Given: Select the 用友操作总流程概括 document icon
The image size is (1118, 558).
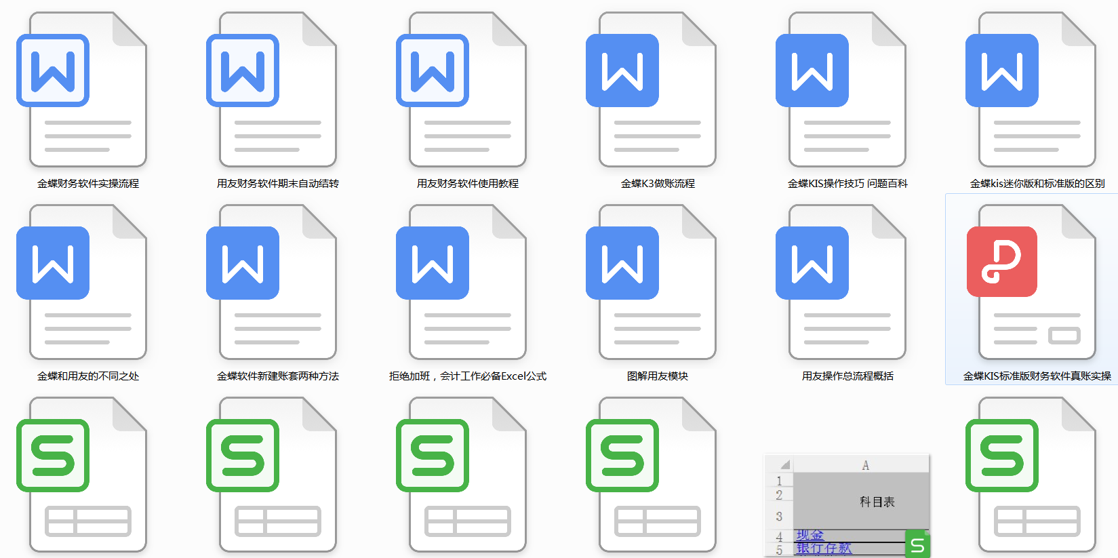Looking at the screenshot, I should pos(841,282).
